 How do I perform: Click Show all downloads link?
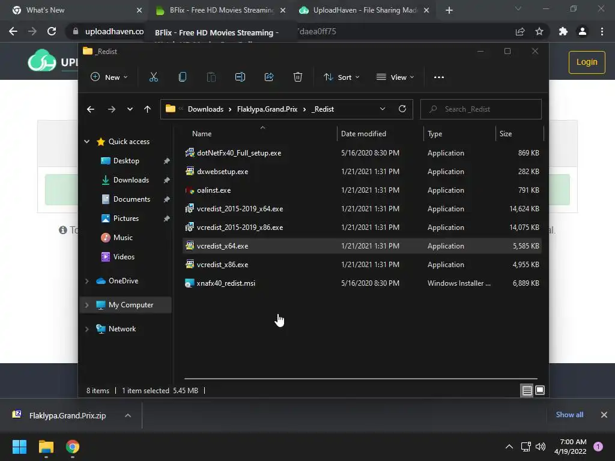pos(569,414)
